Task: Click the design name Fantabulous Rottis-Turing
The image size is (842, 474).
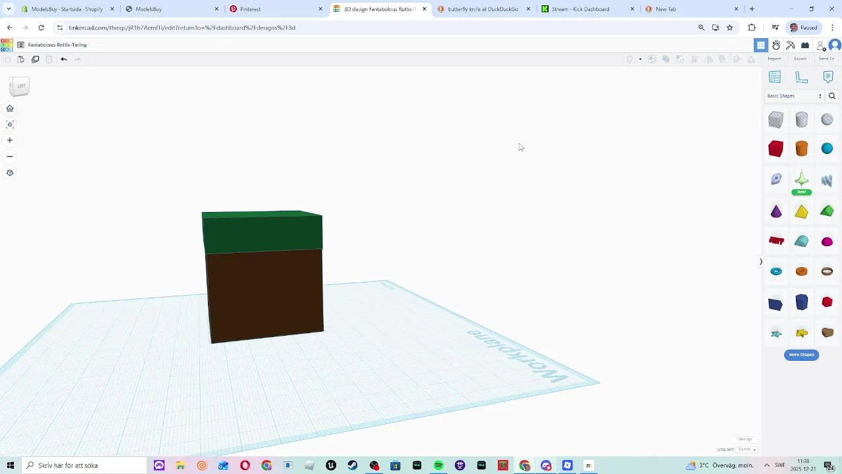Action: click(57, 45)
